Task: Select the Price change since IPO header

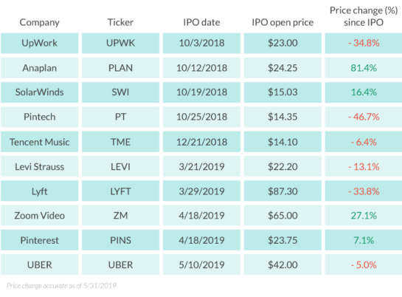Action: point(364,16)
